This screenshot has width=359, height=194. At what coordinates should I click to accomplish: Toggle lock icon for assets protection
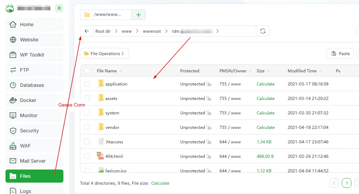click(x=208, y=98)
